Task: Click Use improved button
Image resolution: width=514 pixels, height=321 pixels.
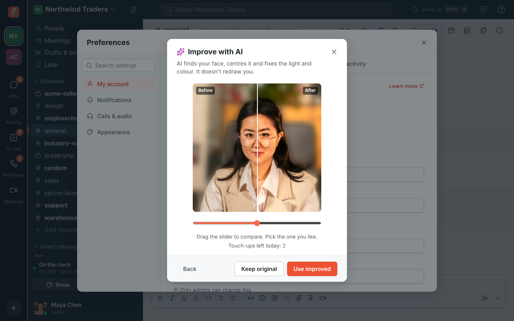Action: pyautogui.click(x=312, y=269)
